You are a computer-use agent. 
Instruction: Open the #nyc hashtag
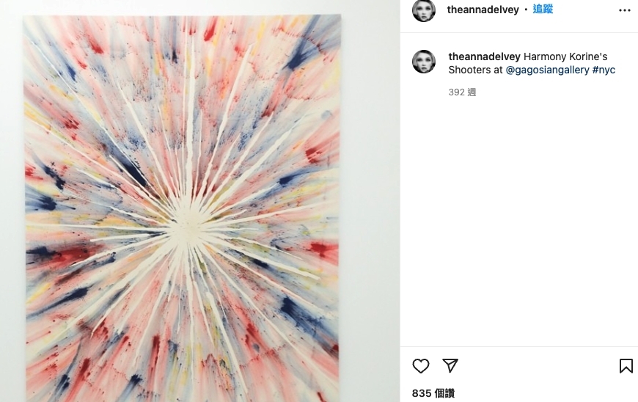tap(604, 70)
